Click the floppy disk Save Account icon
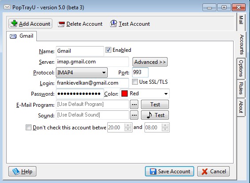Viewport: 250px width, 183px height. 153,171
